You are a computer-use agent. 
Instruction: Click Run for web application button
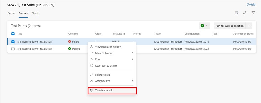point(229,26)
